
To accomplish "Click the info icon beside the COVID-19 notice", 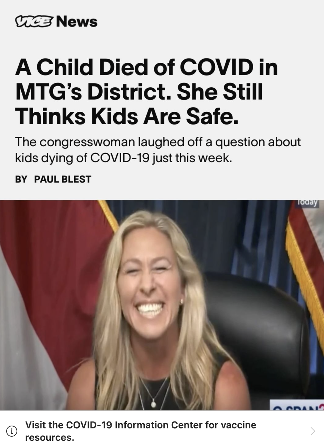I will (x=12, y=431).
